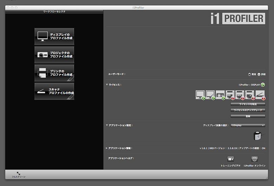Click the training video camera icon
Viewport: 274px width, 186px height.
(230, 159)
